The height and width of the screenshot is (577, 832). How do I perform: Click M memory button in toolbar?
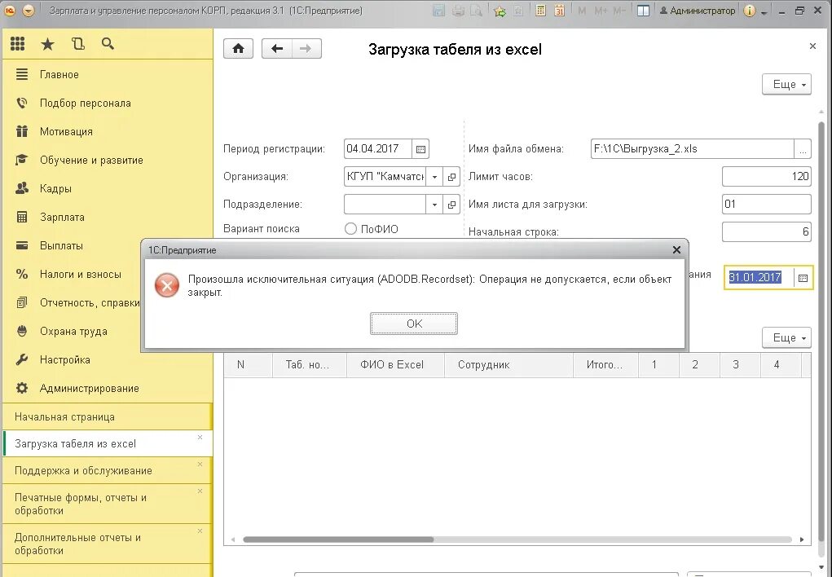point(582,11)
